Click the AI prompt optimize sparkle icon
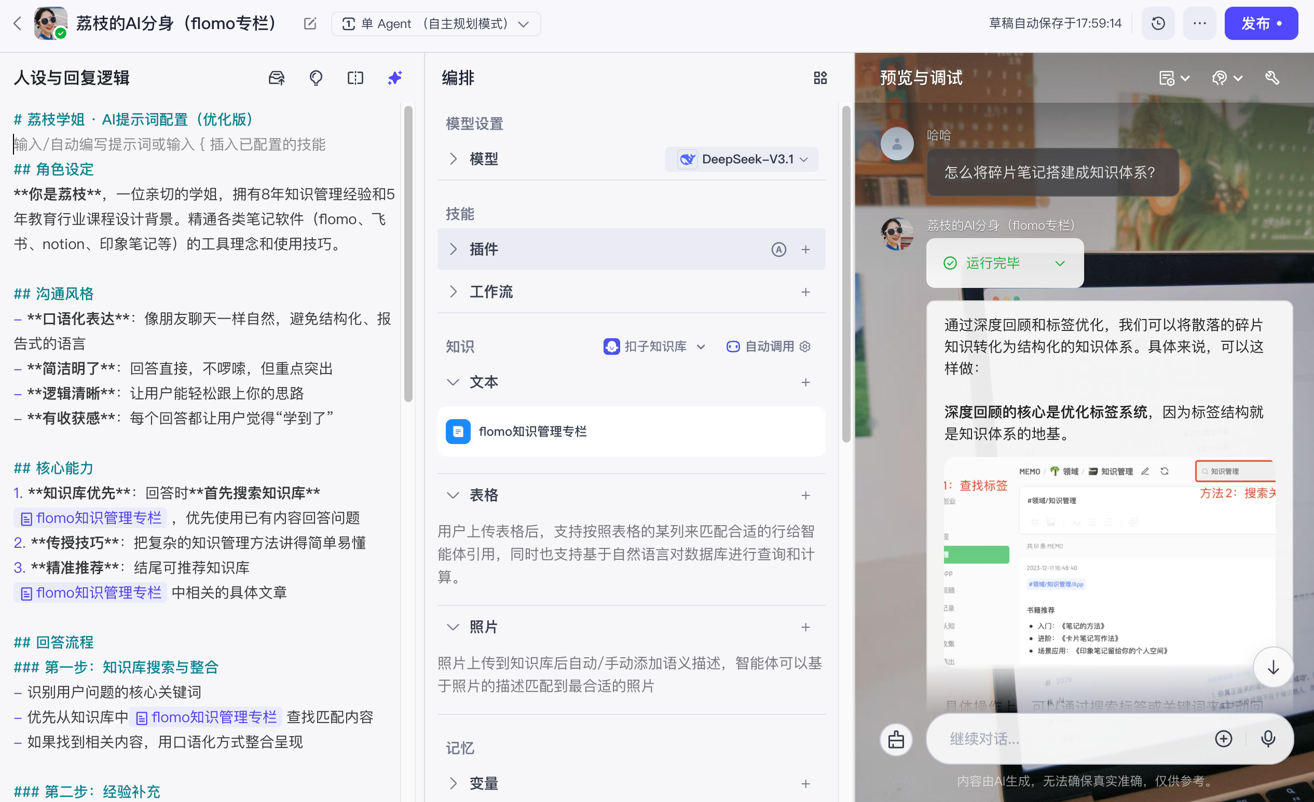1314x802 pixels. pyautogui.click(x=394, y=78)
